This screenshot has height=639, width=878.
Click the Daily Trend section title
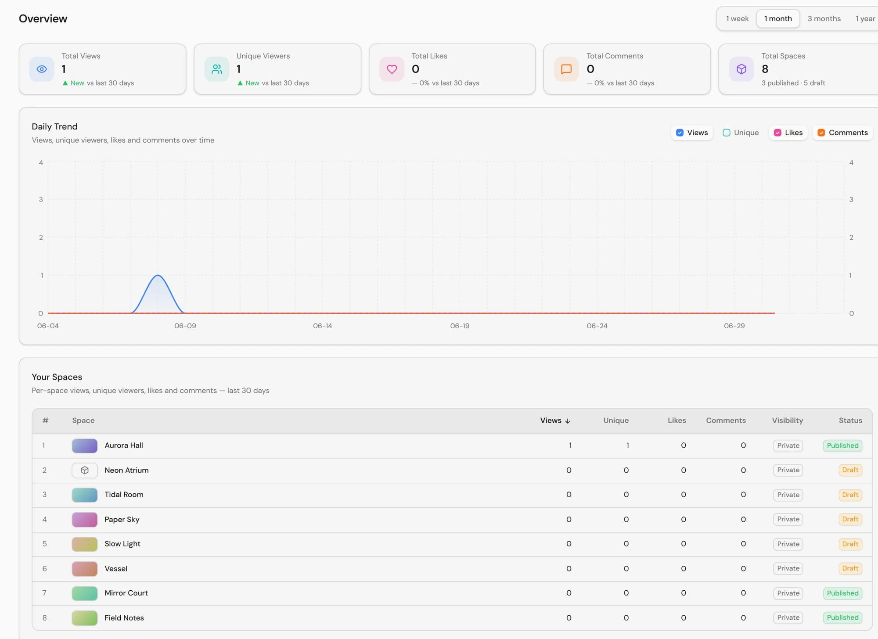click(x=54, y=126)
